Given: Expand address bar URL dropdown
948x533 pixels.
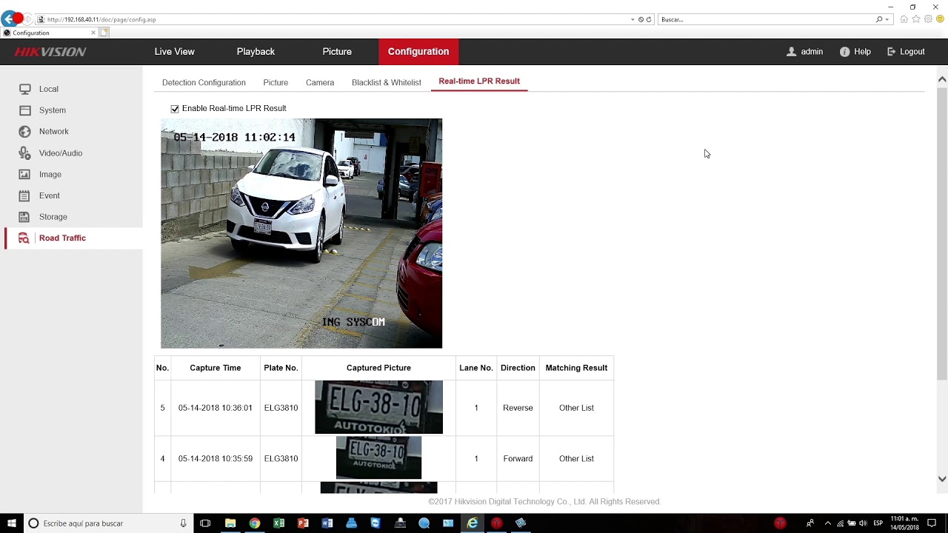Looking at the screenshot, I should point(632,19).
